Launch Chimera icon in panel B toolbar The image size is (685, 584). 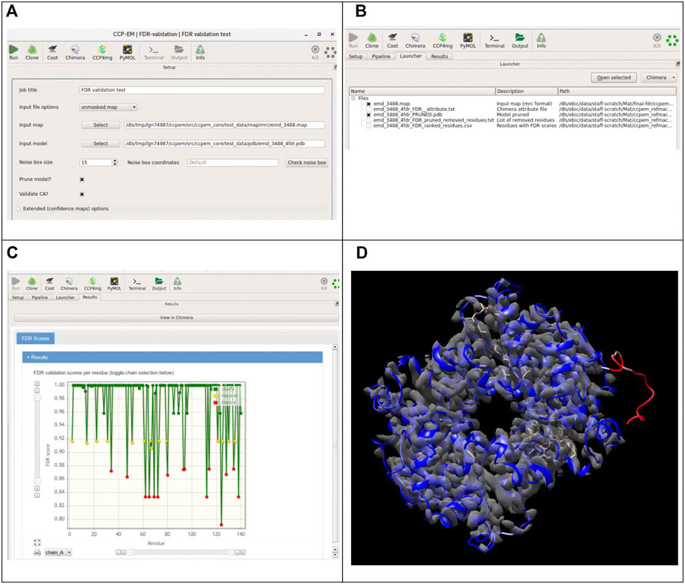pos(415,41)
